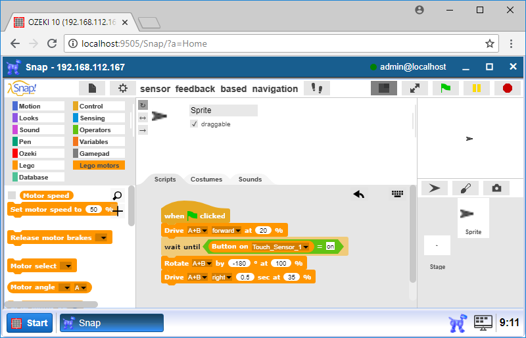
Task: Search blocks using the magnifier icon
Action: point(118,195)
